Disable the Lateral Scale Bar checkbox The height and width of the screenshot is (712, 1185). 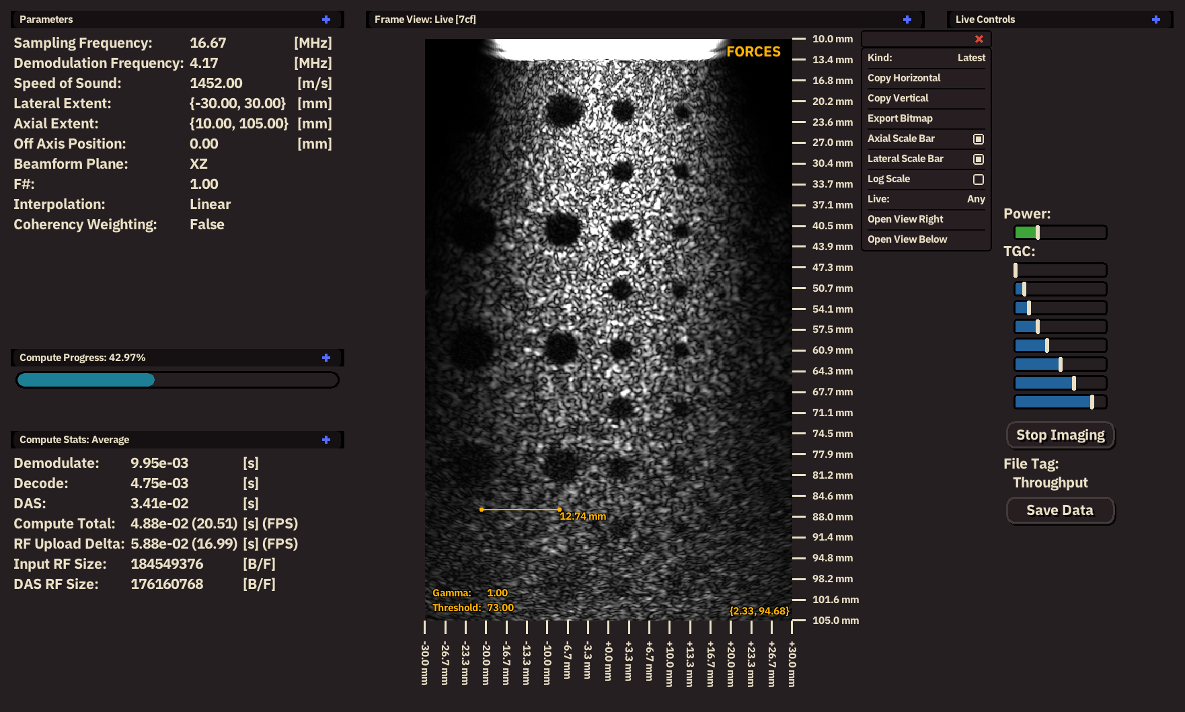[x=979, y=159]
